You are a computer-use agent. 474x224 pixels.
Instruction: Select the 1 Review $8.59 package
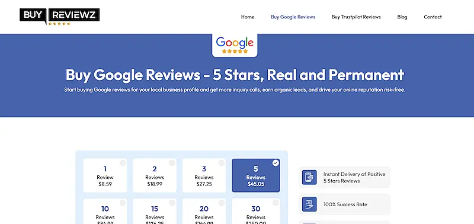click(x=105, y=175)
